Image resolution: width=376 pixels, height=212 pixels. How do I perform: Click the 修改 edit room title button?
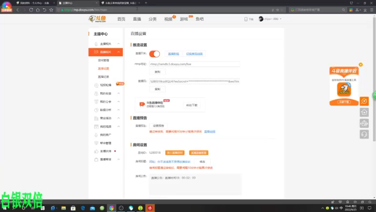[x=203, y=162]
